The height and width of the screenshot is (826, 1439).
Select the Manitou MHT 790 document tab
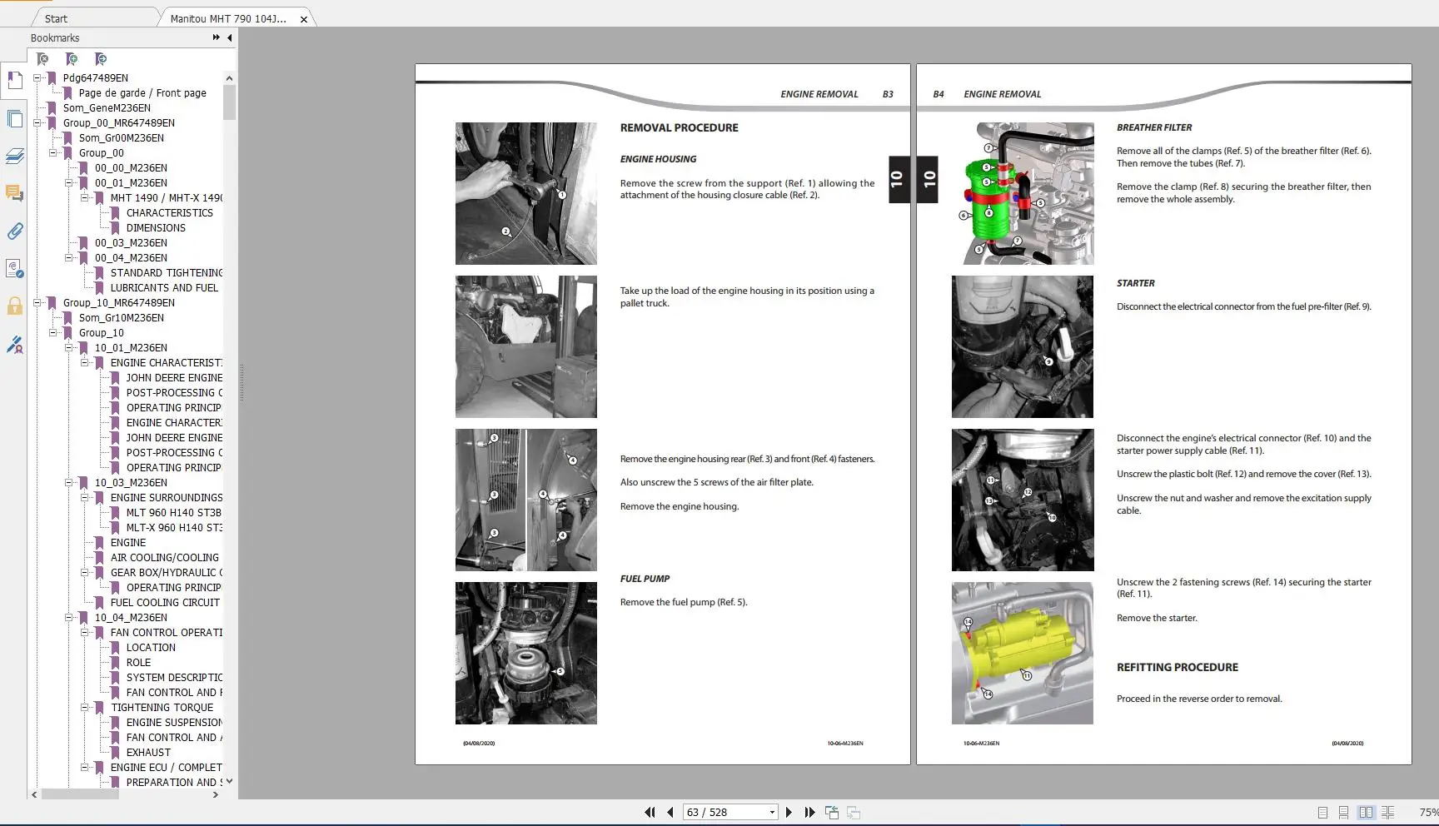[x=228, y=18]
